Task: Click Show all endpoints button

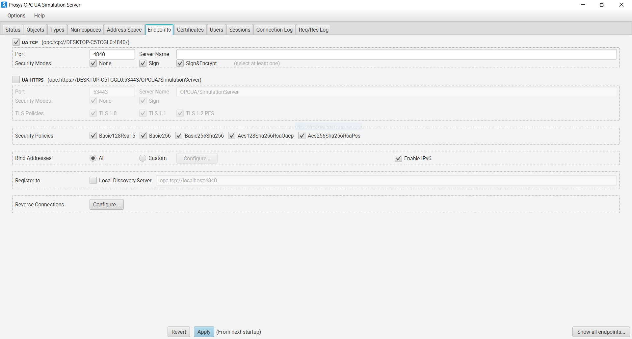Action: pyautogui.click(x=601, y=332)
